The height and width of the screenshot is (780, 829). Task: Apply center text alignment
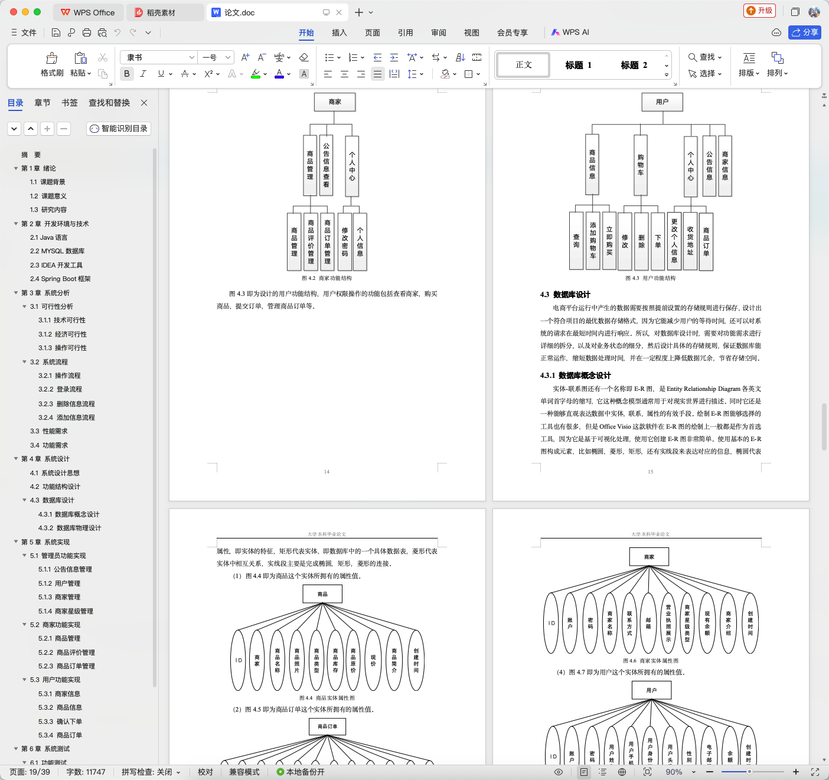(344, 74)
